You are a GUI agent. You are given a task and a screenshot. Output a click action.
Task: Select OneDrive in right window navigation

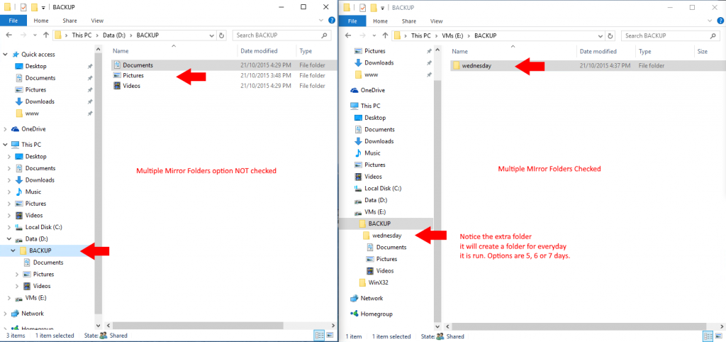click(373, 90)
